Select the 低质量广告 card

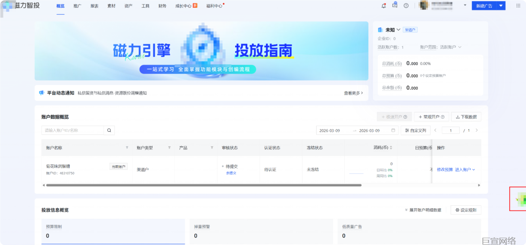pos(409,232)
